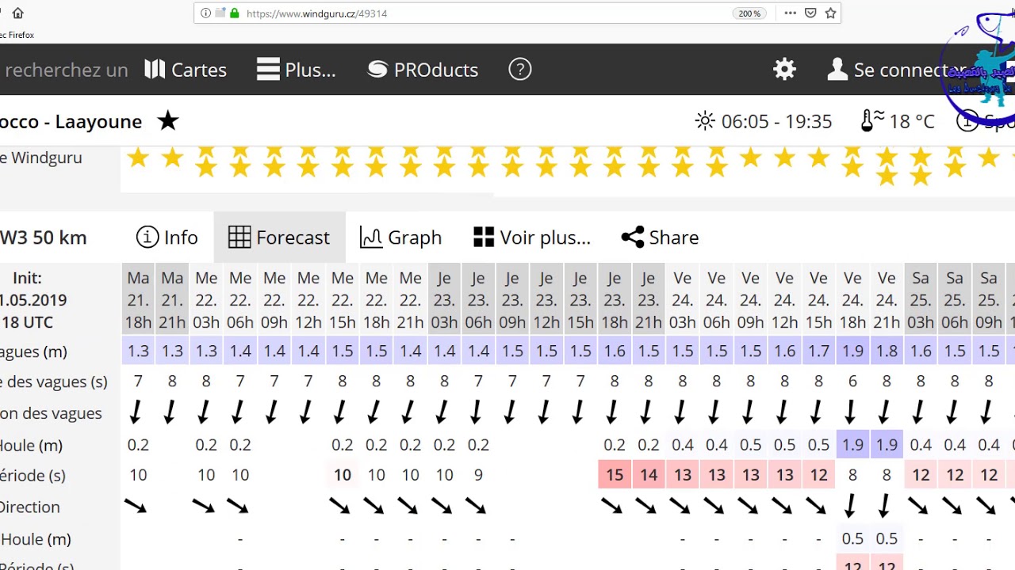Click the help question mark icon
Viewport: 1015px width, 570px height.
coord(520,70)
